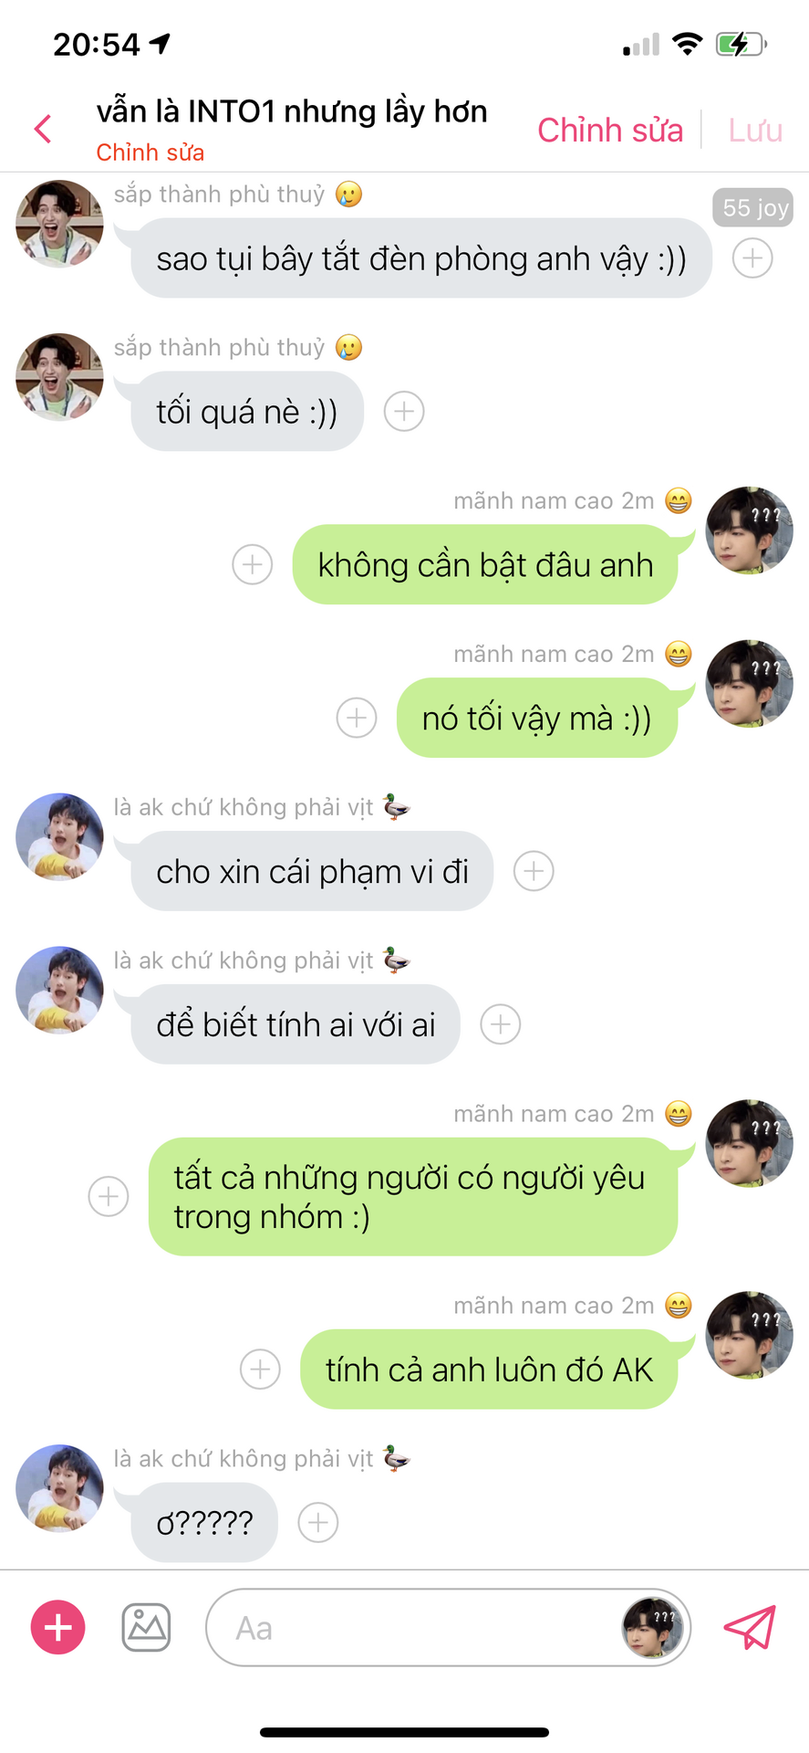Tap the back arrow in header
809x1753 pixels.
click(x=43, y=129)
